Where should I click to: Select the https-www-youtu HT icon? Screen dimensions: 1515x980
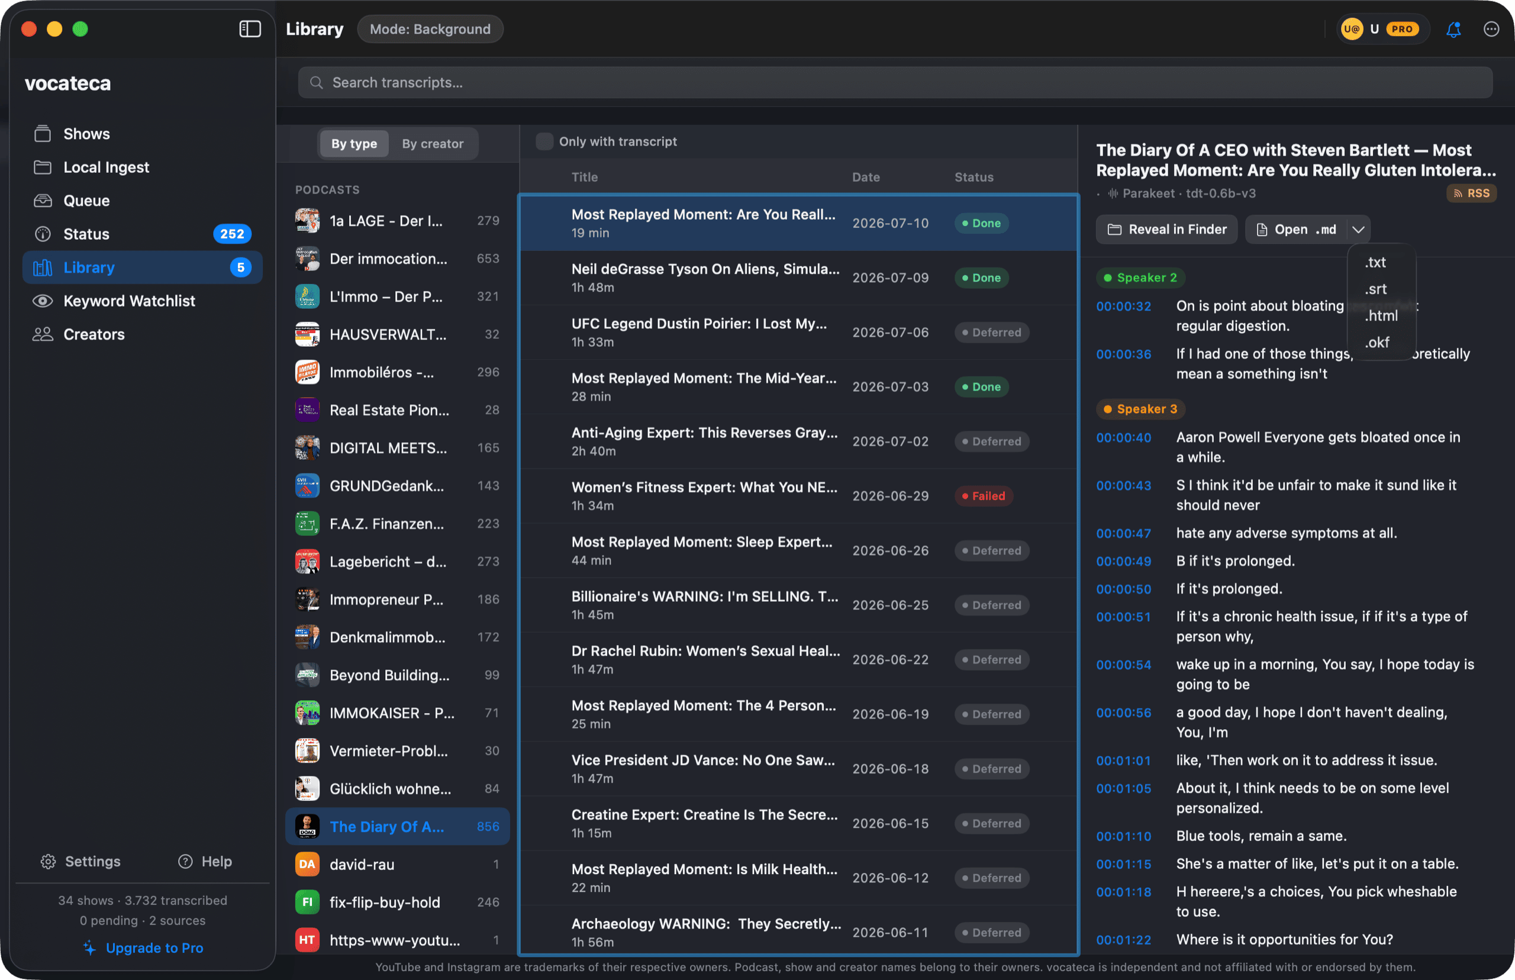pos(307,940)
